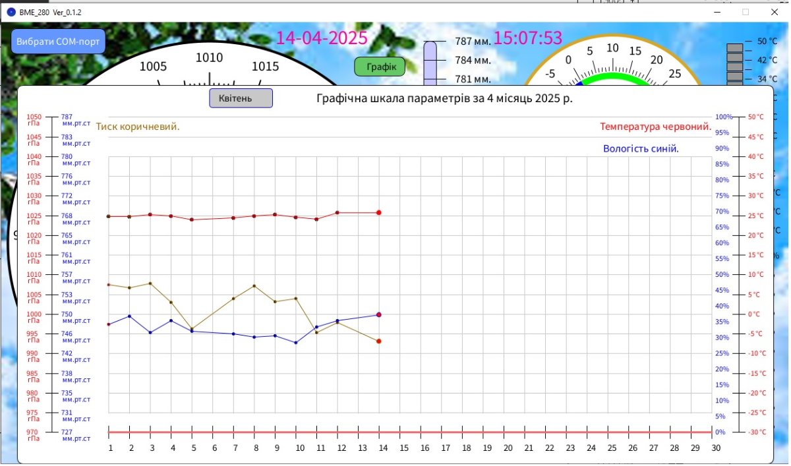Click the blue pressure column beside 787 мм
Screen dimensions: 791x466
[430, 63]
